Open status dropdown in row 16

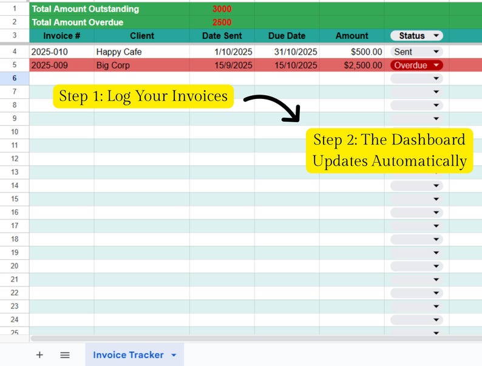(416, 212)
